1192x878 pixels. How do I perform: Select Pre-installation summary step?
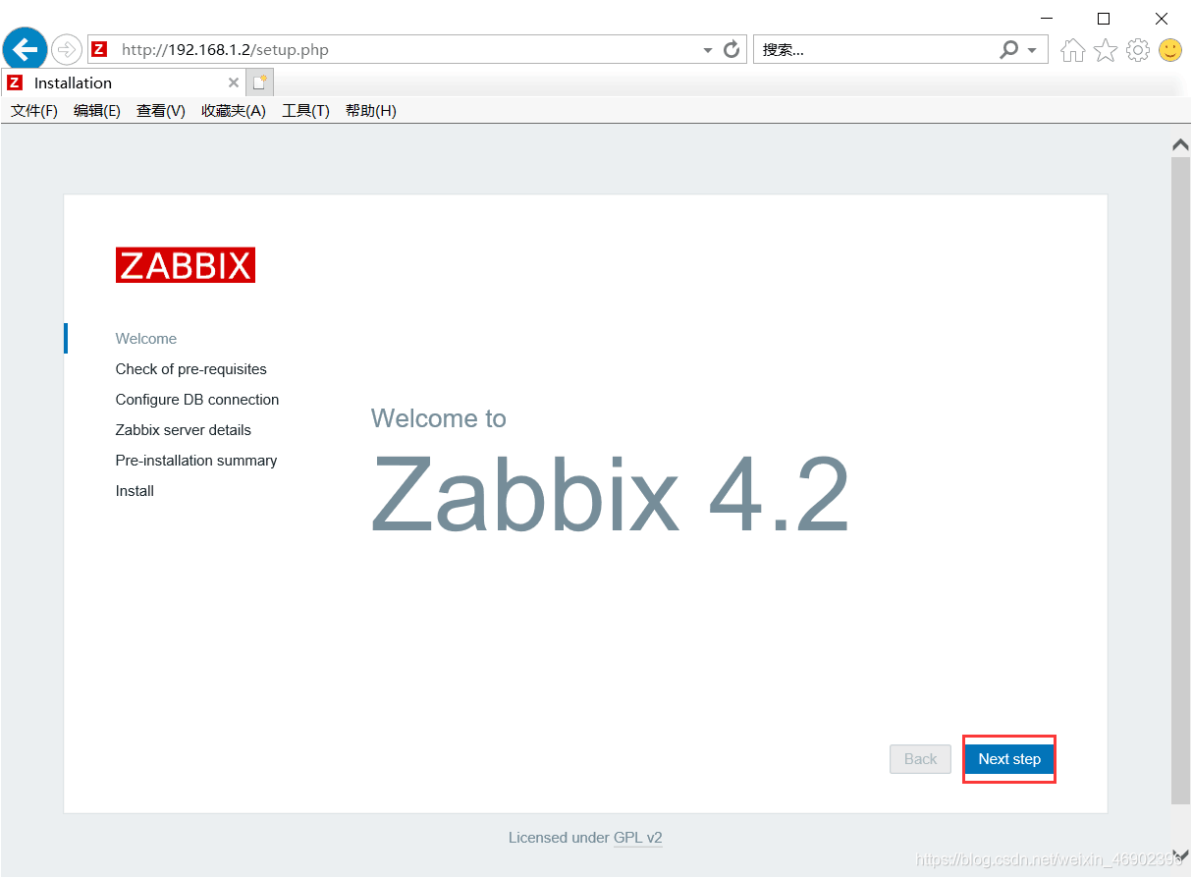(x=196, y=461)
